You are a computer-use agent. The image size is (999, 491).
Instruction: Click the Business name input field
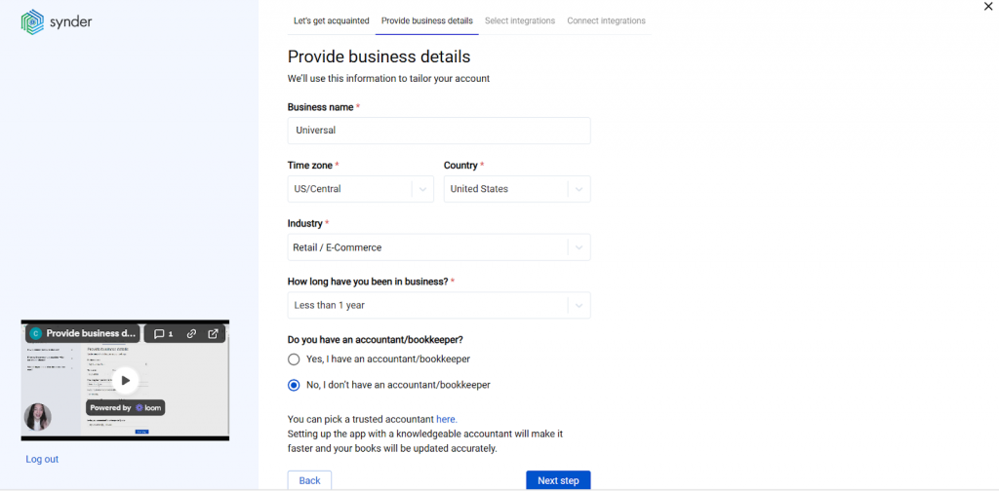click(439, 131)
